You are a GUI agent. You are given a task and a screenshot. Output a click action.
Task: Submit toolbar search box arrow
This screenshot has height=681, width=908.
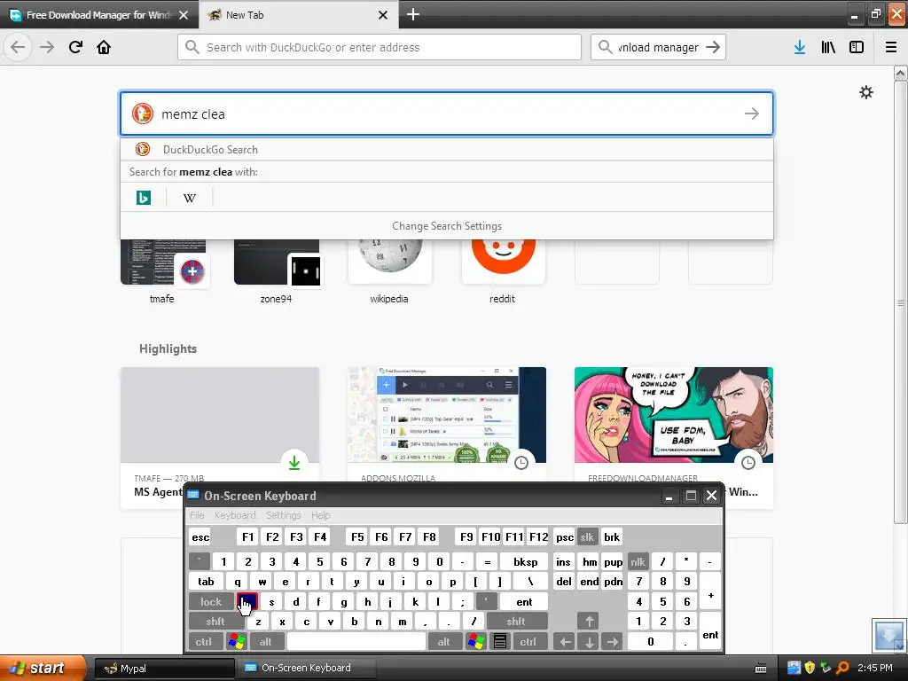point(713,47)
